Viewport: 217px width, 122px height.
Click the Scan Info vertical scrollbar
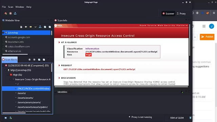point(190,40)
